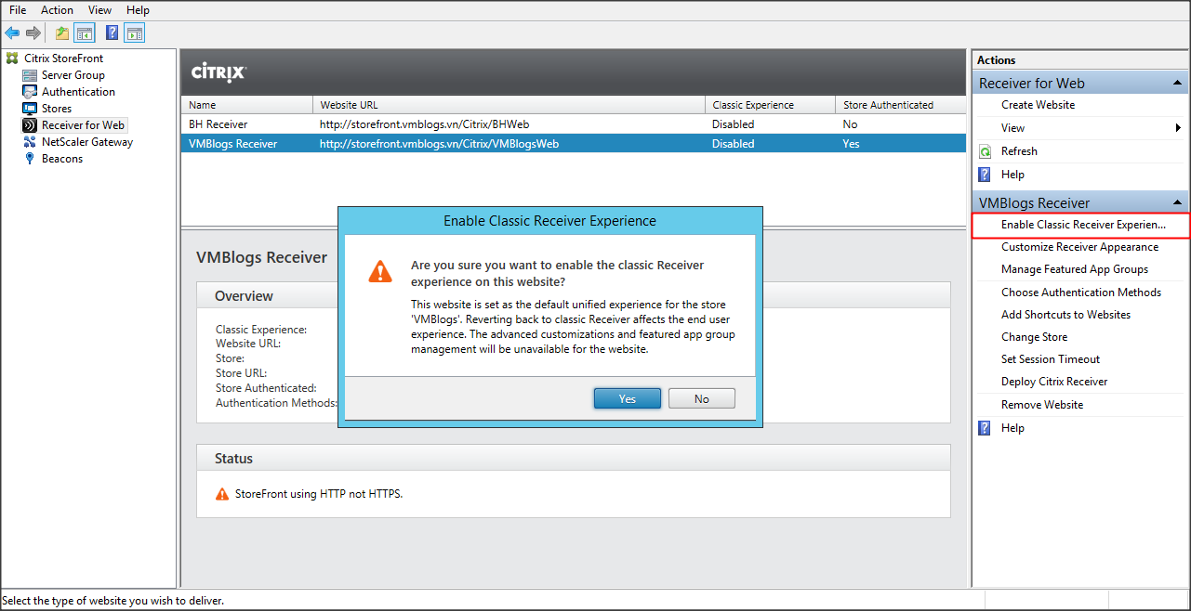
Task: Expand the View submenu arrow in Actions
Action: 1179,128
